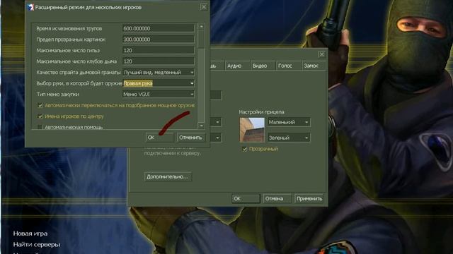Close the multiplayer advanced dialog
Viewport: 453px width, 254px height.
pos(204,7)
